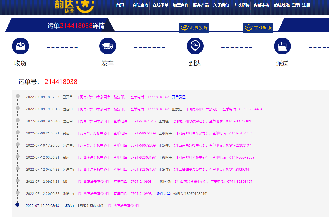Click phone 0791-82303197 in the 09:21:21 row
329x217 pixels.
point(240,182)
